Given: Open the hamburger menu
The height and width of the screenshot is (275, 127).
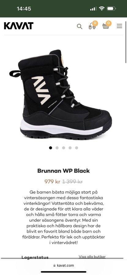Looking at the screenshot, I should coord(119,26).
